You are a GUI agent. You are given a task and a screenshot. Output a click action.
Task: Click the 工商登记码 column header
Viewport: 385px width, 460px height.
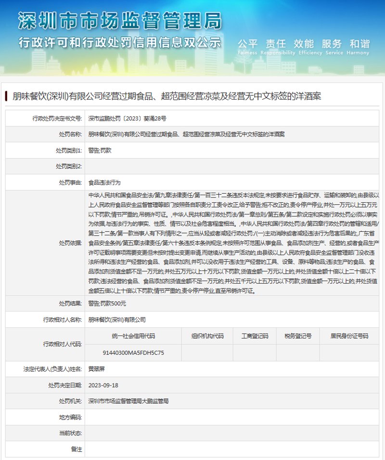[x=255, y=336]
